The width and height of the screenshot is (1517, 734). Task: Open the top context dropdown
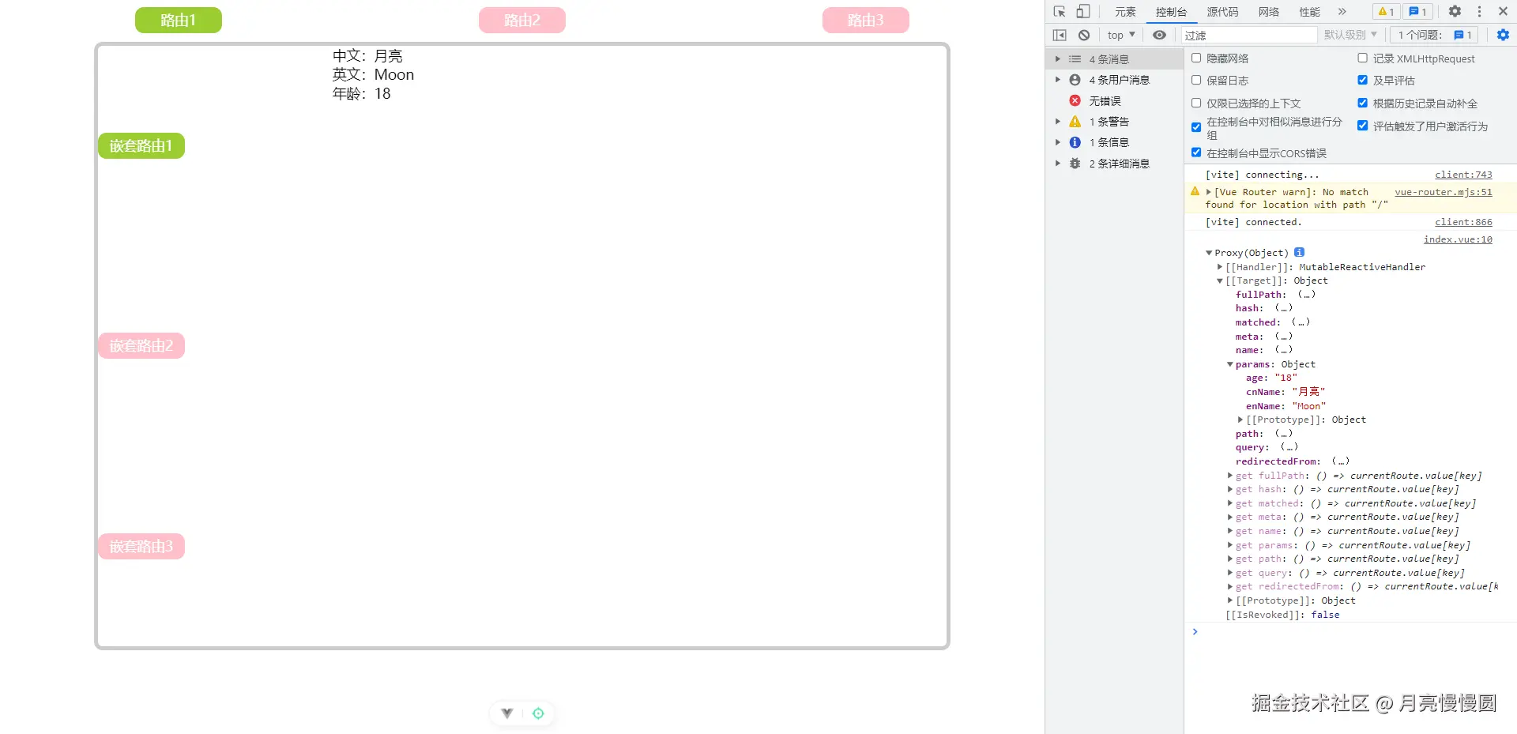coord(1121,35)
